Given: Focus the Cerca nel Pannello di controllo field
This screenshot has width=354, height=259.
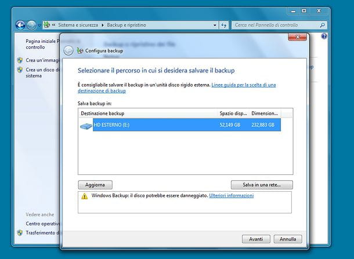Looking at the screenshot, I should click(273, 25).
